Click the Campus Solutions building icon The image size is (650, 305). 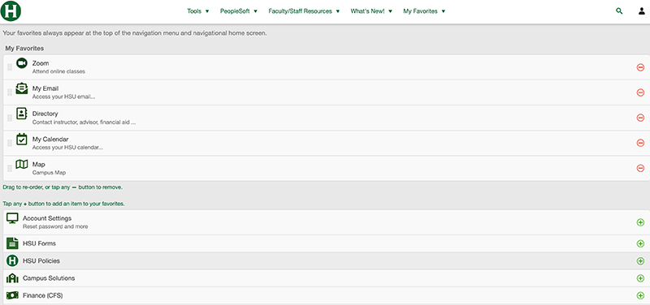[x=12, y=278]
